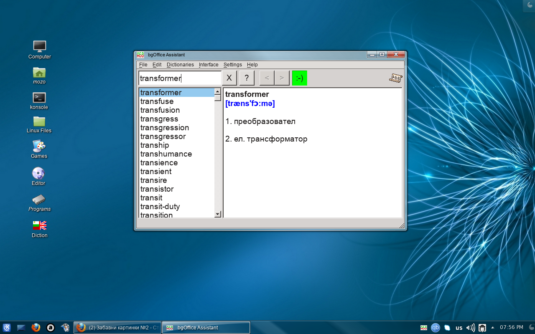Open the File menu
Viewport: 535px width, 334px height.
click(x=143, y=65)
